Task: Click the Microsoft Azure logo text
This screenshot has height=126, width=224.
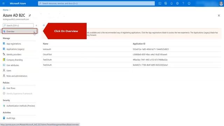Action: coord(18,3)
